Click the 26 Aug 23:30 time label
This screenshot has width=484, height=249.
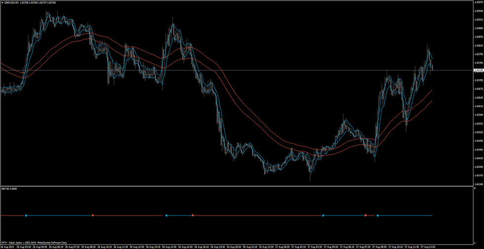click(268, 246)
